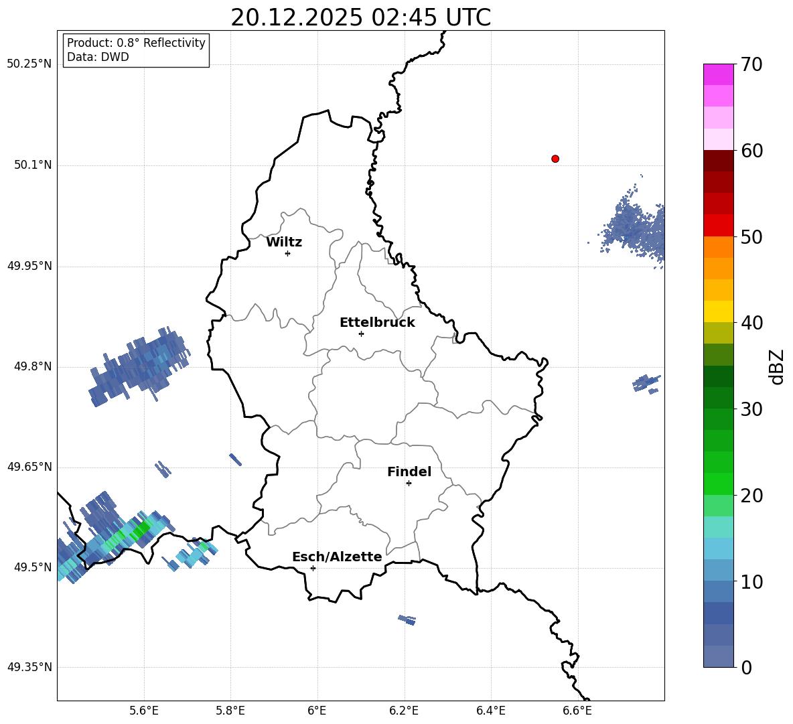Viewport: 793px width, 724px height.
Task: Click the Wiltz label
Action: [x=284, y=242]
